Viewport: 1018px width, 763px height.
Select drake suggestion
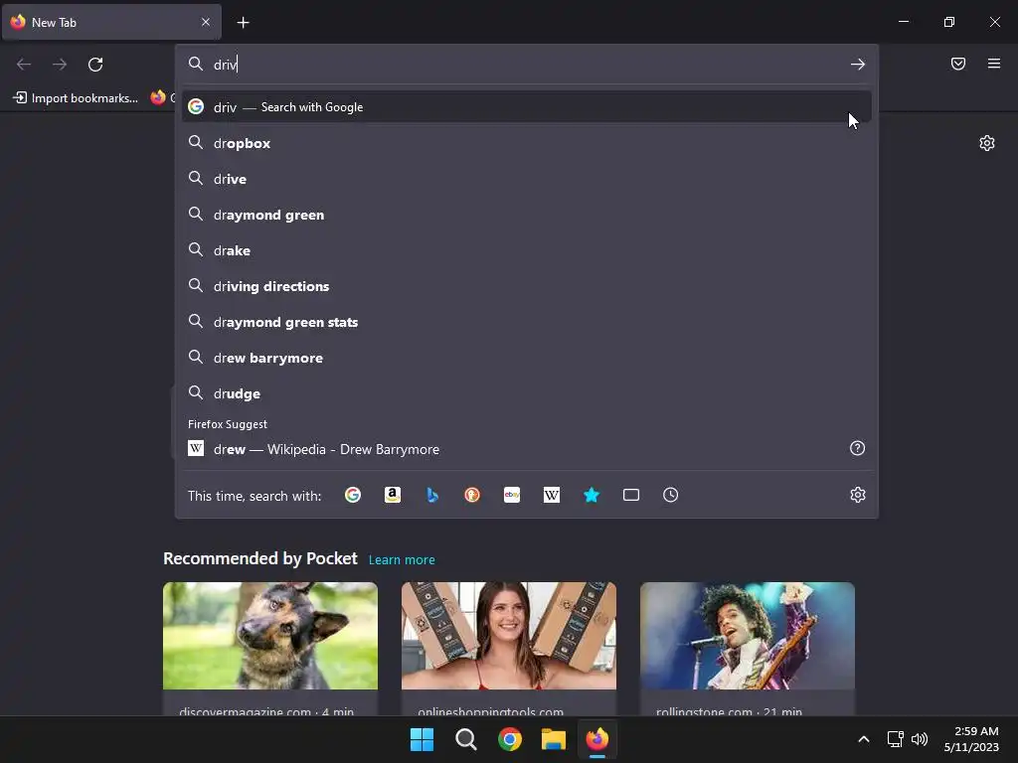click(x=527, y=250)
